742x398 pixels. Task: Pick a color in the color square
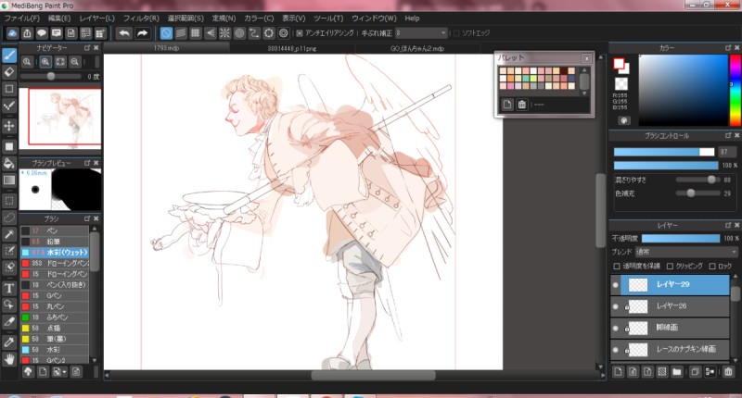684,90
